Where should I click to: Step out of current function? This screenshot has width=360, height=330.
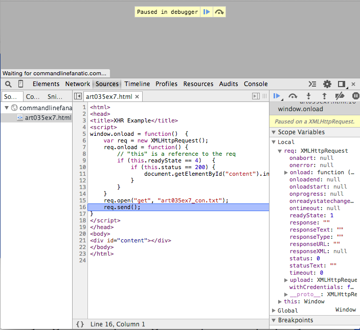point(324,96)
